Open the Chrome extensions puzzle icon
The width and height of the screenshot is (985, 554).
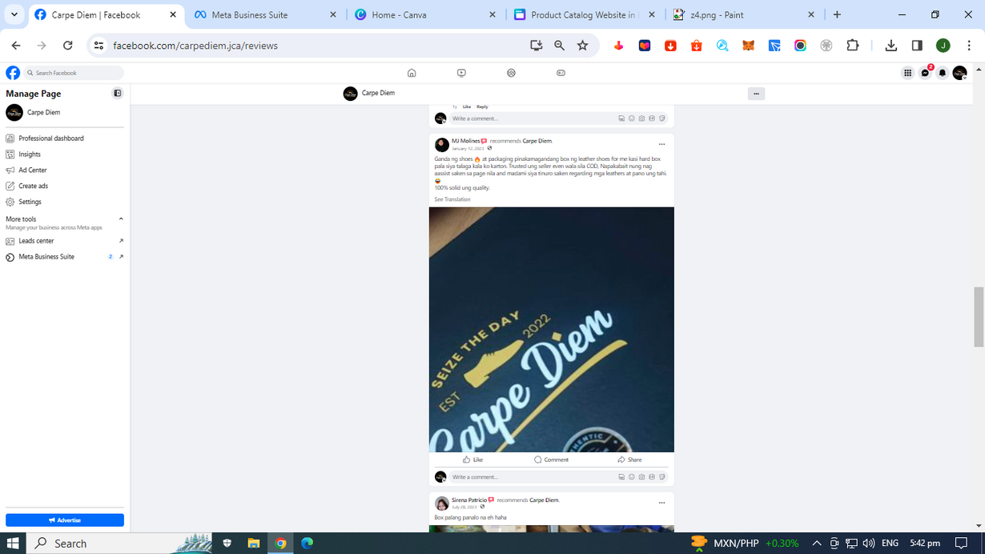pos(852,46)
